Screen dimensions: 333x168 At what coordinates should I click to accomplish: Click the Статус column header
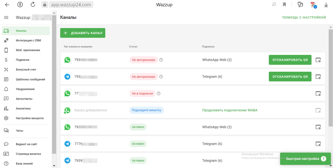point(133,46)
